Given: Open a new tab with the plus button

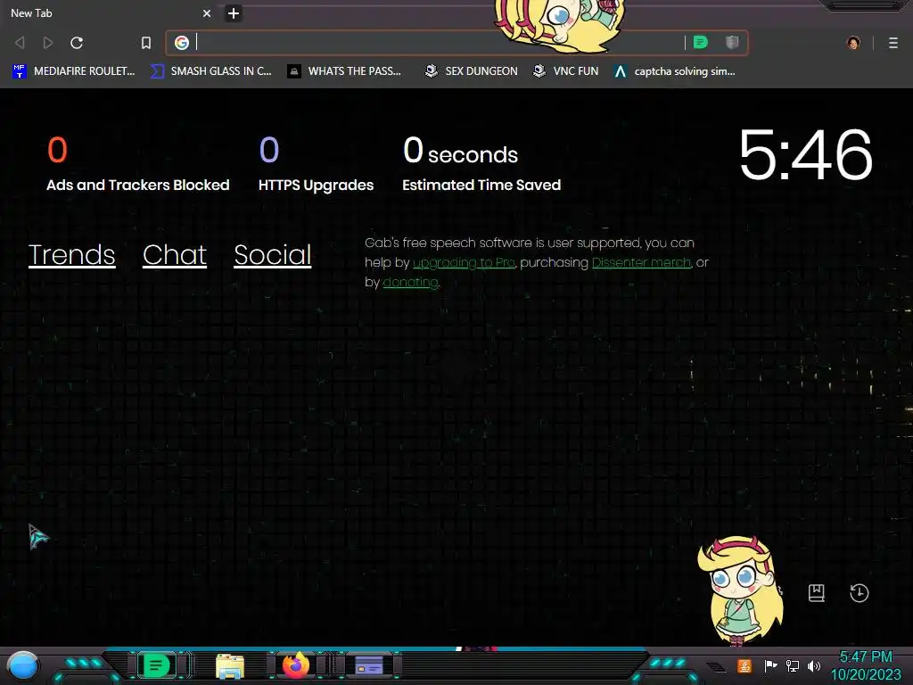Looking at the screenshot, I should (x=234, y=13).
